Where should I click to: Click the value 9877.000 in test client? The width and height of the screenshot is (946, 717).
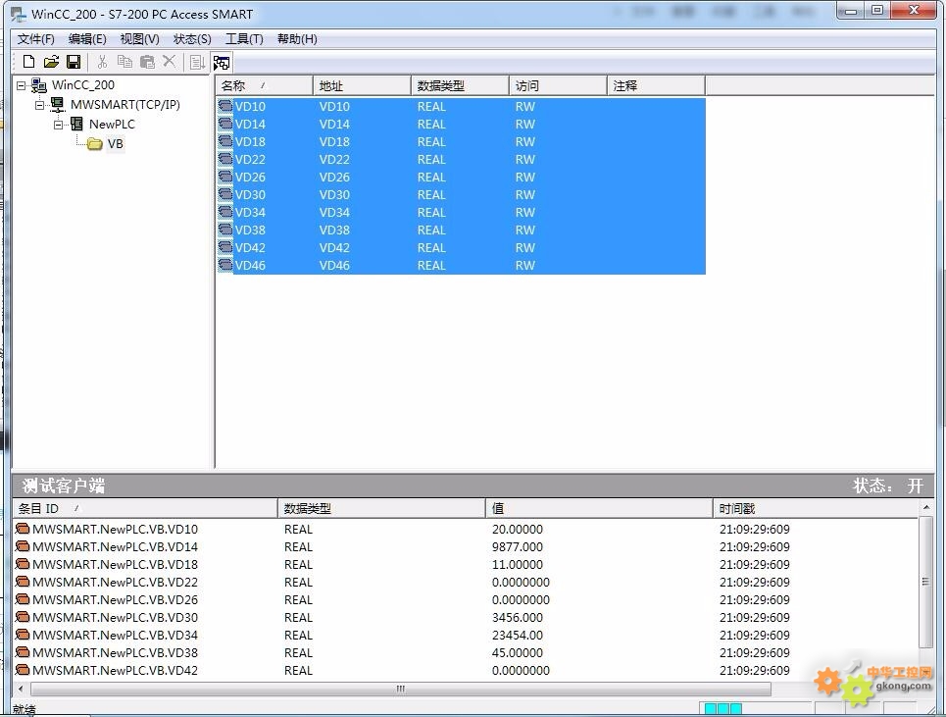pyautogui.click(x=517, y=546)
